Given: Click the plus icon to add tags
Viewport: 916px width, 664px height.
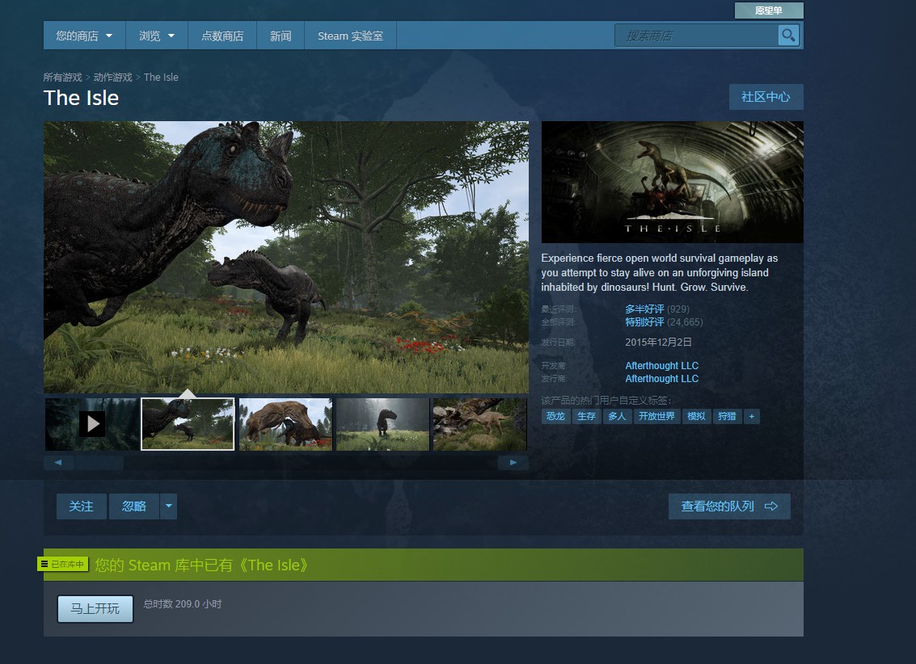Looking at the screenshot, I should [x=752, y=416].
